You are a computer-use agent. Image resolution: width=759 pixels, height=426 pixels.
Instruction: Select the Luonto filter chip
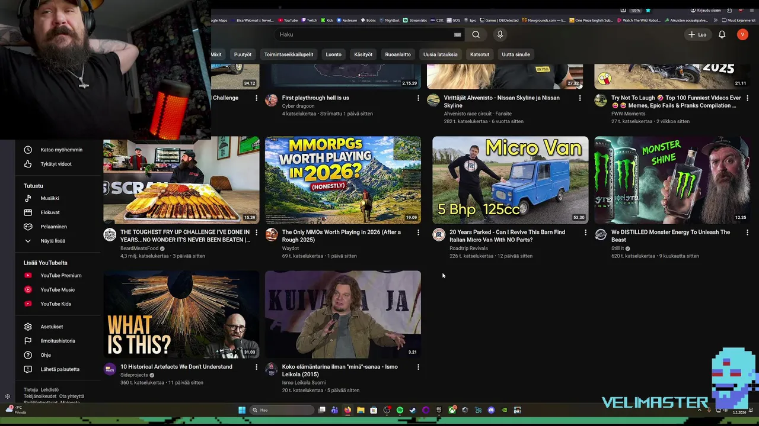(x=333, y=54)
